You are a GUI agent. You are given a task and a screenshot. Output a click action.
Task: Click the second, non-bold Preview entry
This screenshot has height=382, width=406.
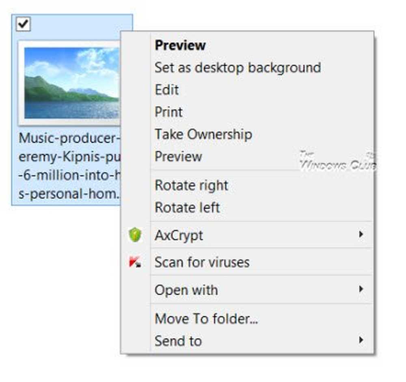click(x=178, y=157)
